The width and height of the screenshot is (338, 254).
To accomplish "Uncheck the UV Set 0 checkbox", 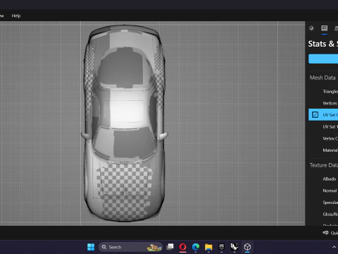I will click(x=315, y=115).
